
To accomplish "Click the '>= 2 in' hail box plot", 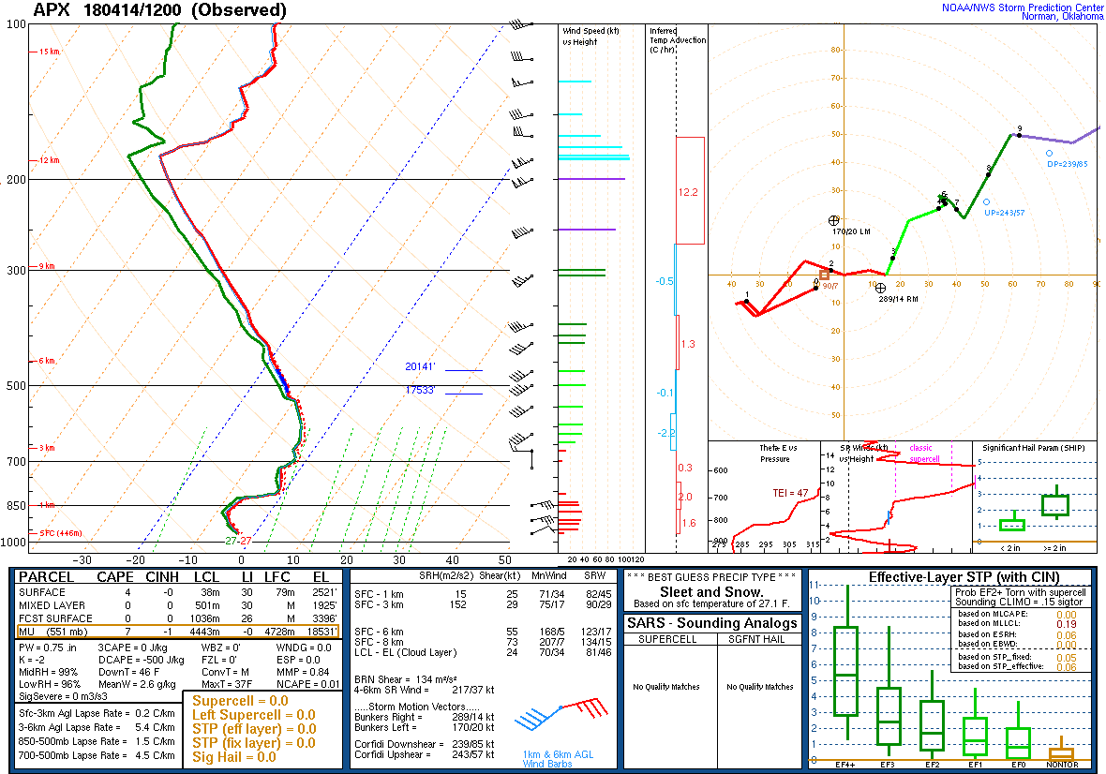I will [x=1056, y=504].
